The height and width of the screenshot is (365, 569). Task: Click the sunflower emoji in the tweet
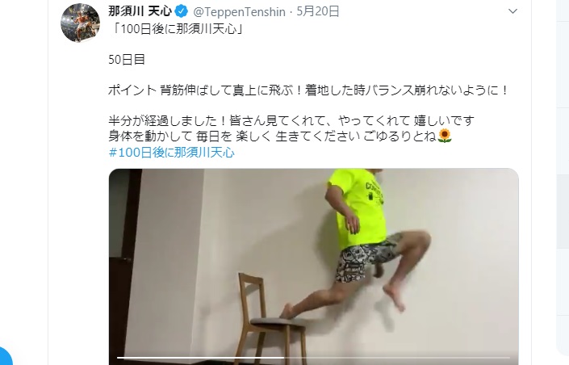[x=445, y=136]
